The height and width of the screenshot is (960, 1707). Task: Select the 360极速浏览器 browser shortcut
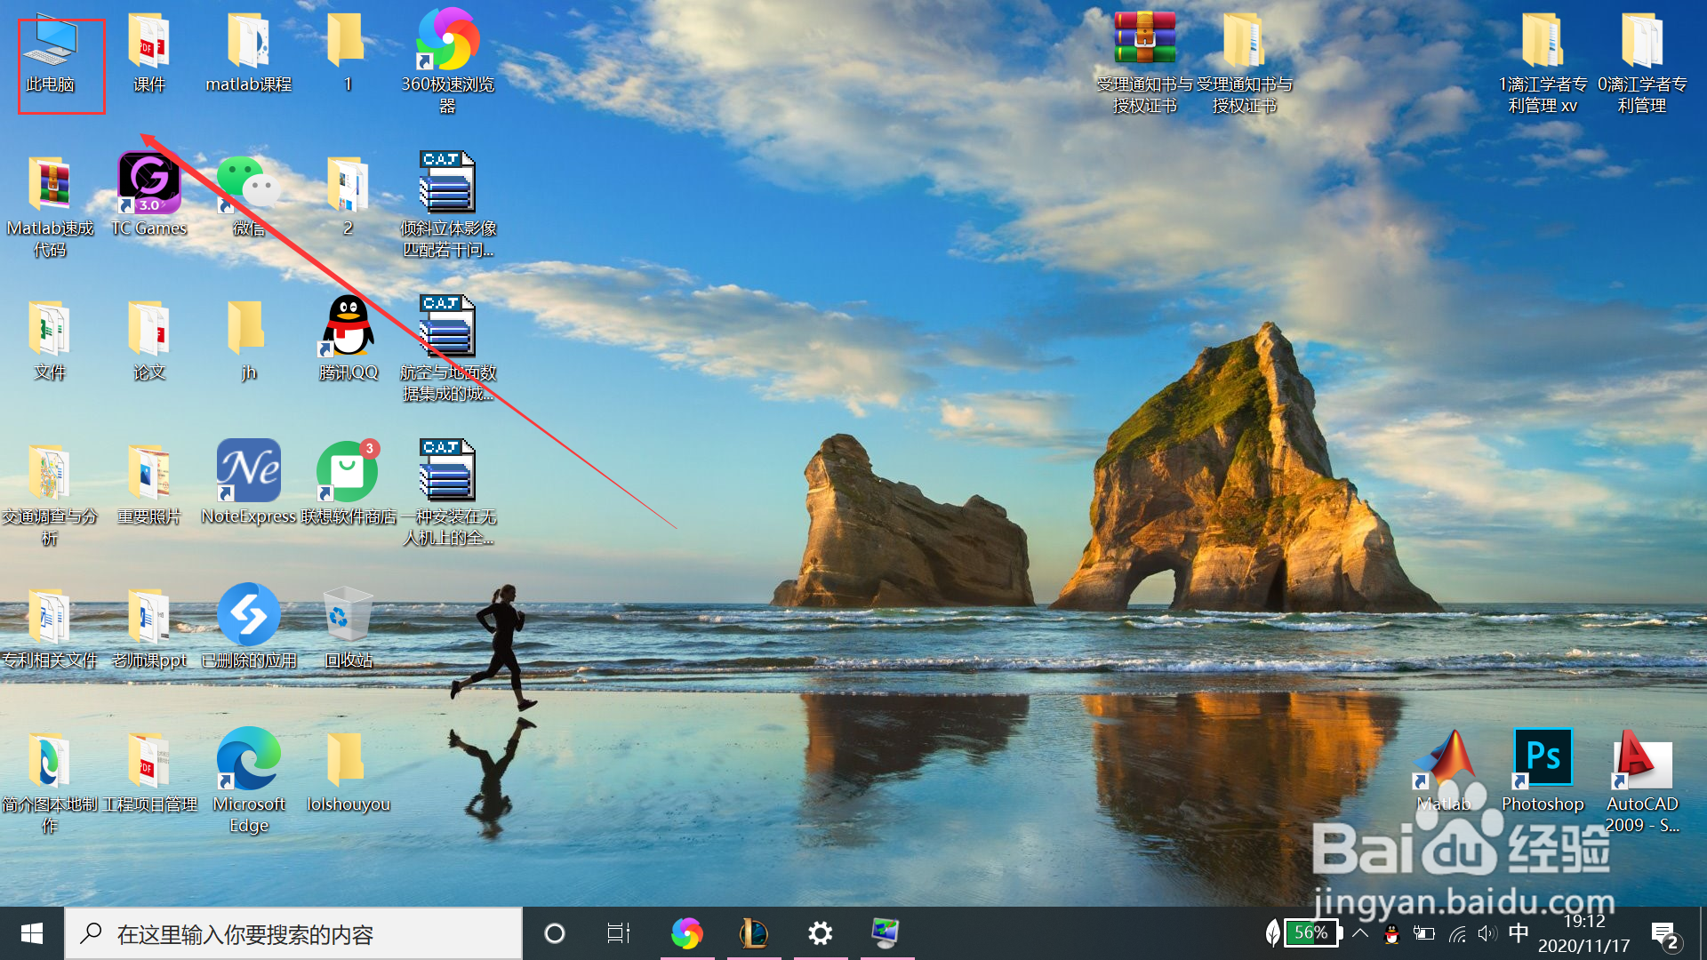(447, 41)
